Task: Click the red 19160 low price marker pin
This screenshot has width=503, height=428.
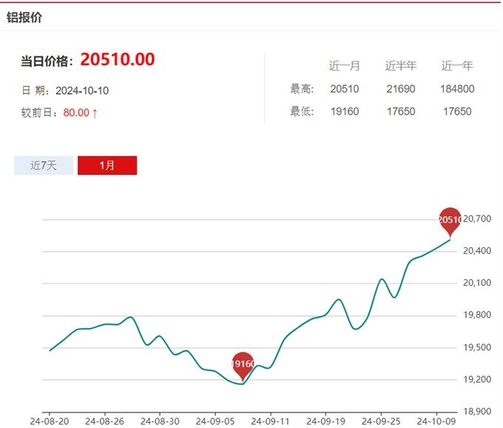Action: click(243, 364)
